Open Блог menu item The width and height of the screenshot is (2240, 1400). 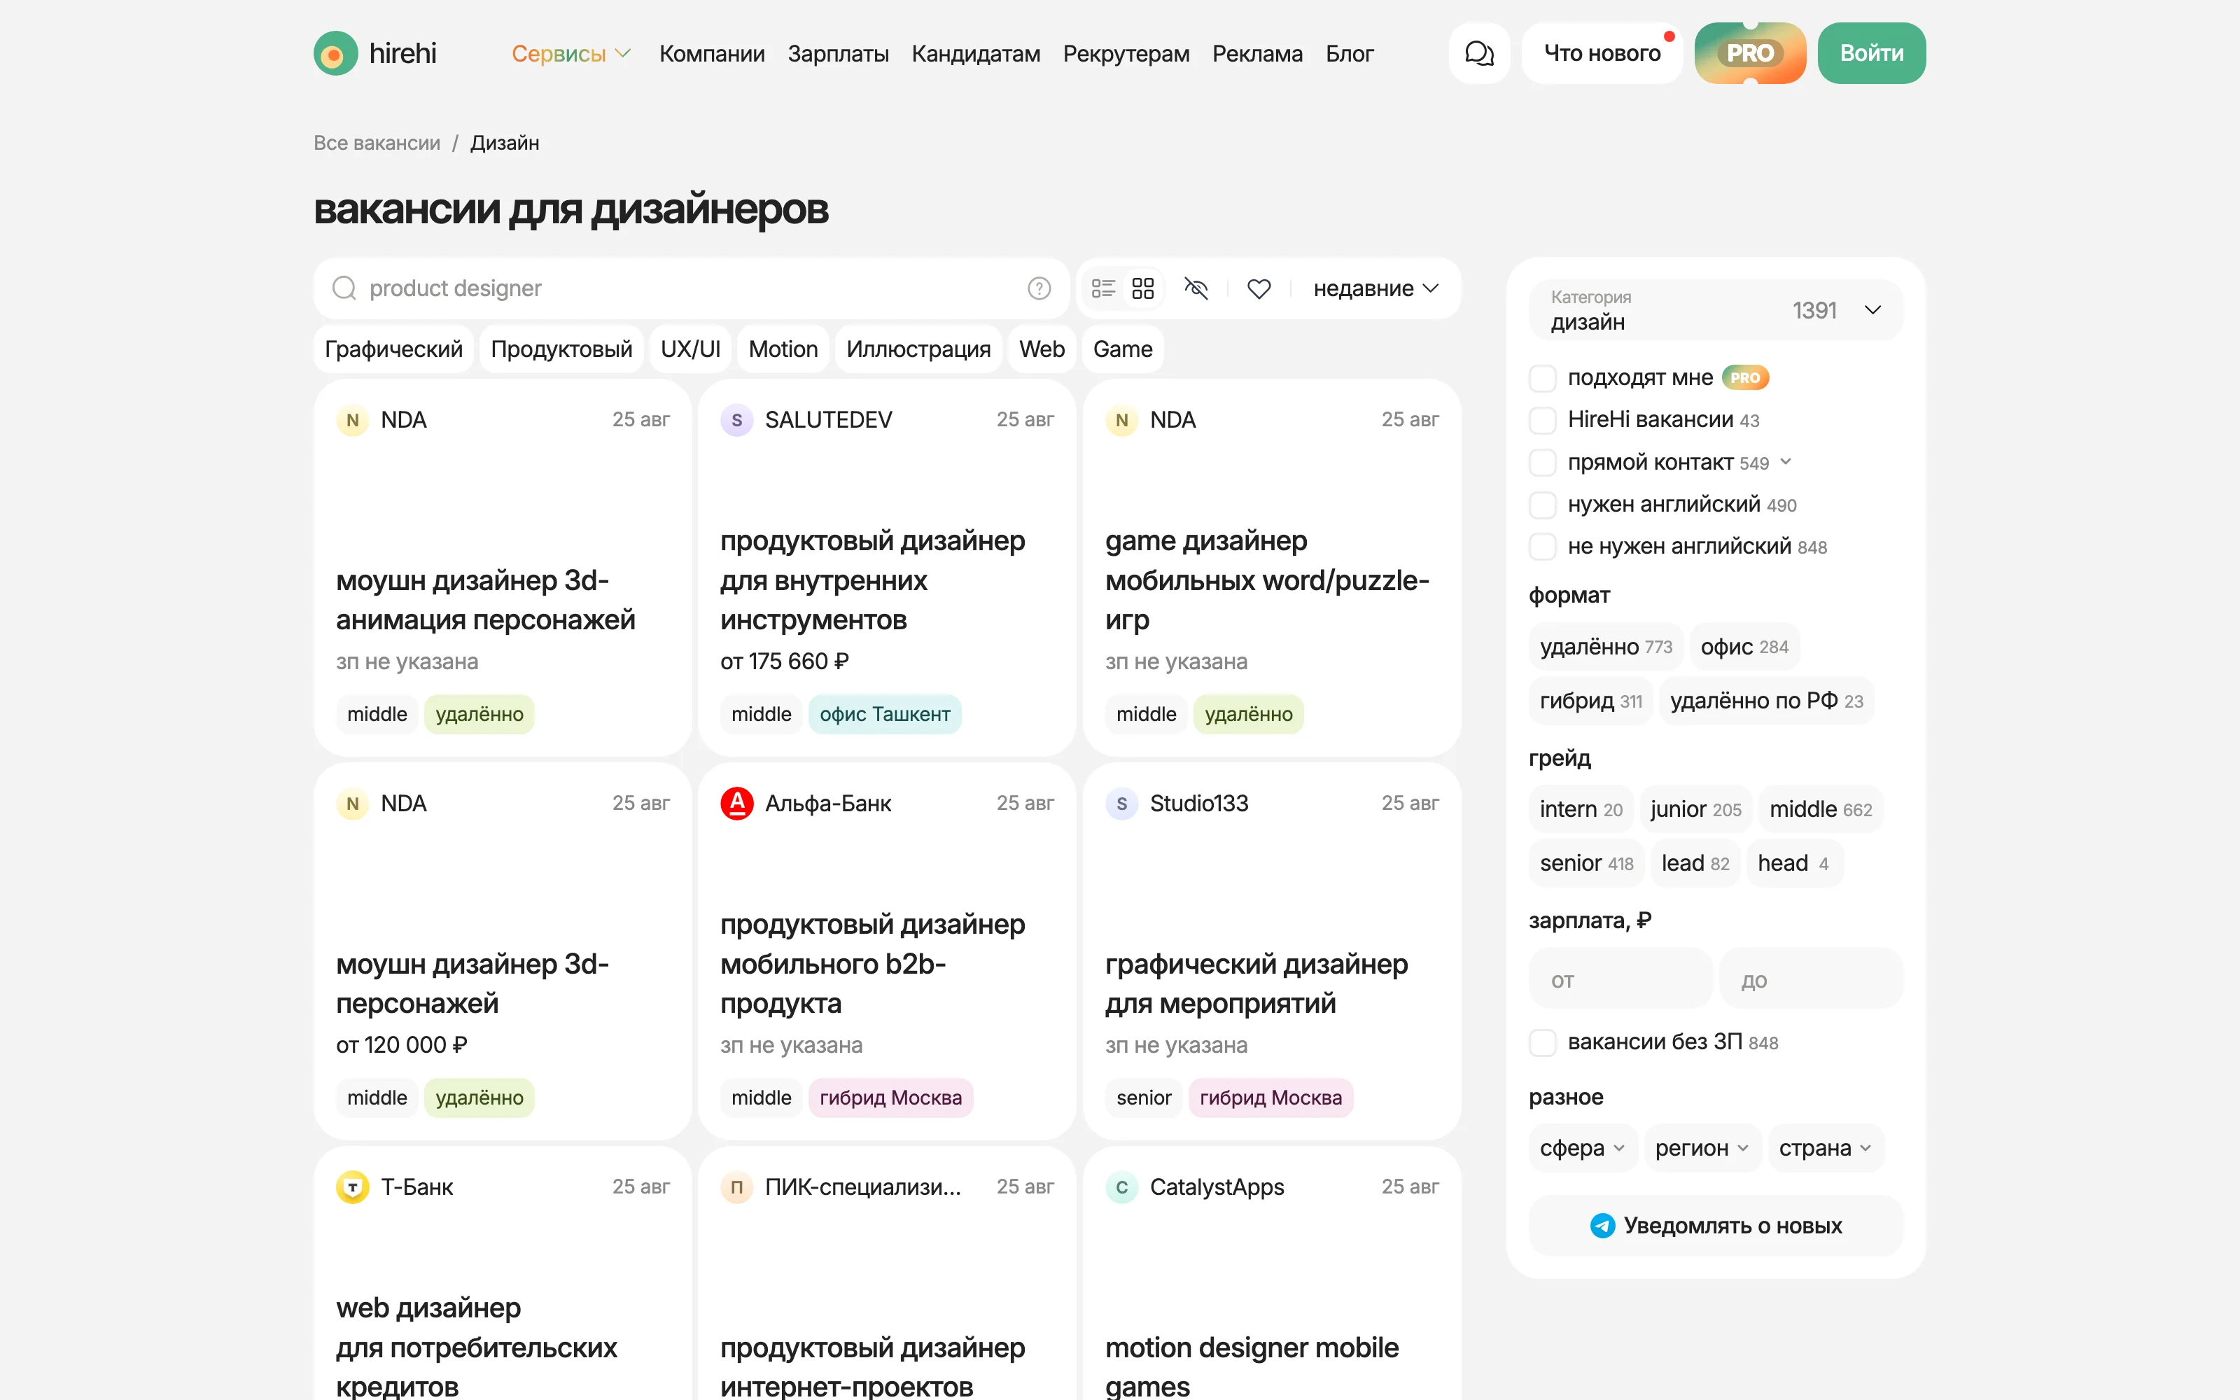[1349, 54]
